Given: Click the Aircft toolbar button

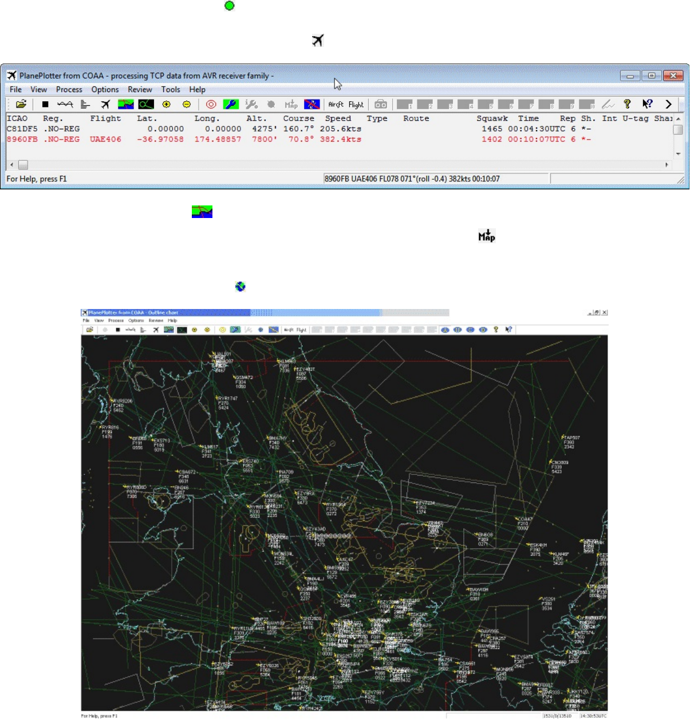Looking at the screenshot, I should click(336, 104).
